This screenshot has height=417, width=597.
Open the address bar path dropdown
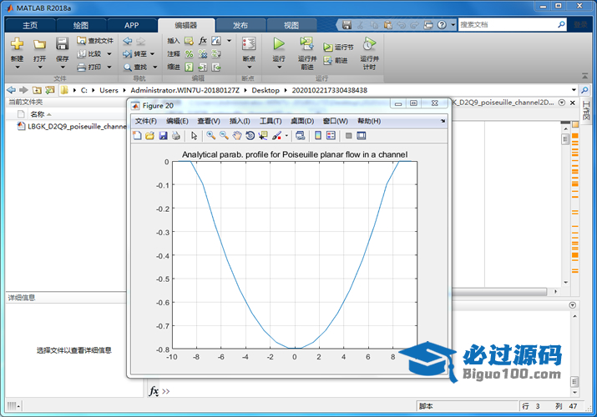coord(574,90)
